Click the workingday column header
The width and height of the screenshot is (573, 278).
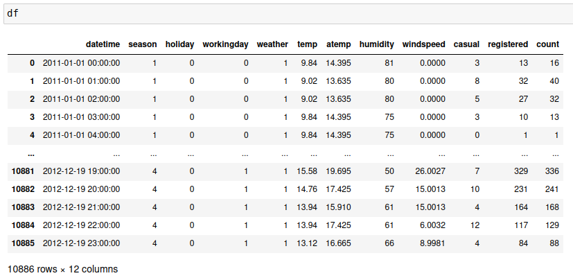tap(225, 44)
